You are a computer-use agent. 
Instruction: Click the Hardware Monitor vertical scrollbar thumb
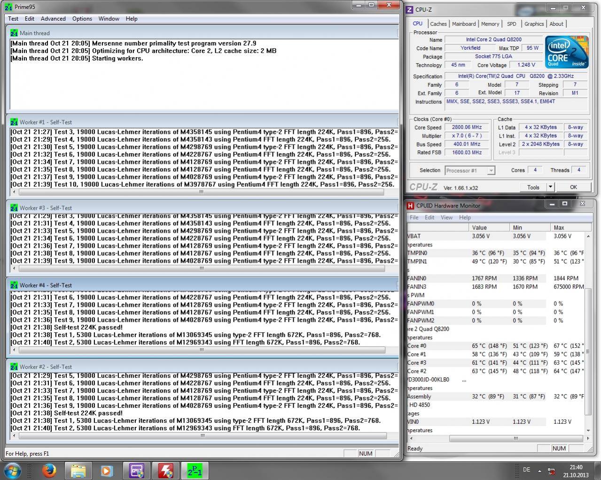(x=588, y=352)
